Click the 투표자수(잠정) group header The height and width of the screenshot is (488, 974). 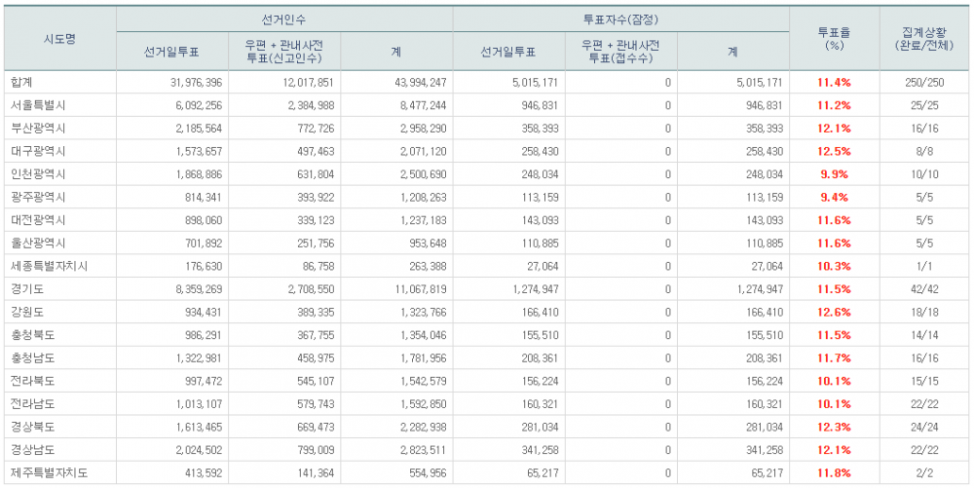point(621,19)
